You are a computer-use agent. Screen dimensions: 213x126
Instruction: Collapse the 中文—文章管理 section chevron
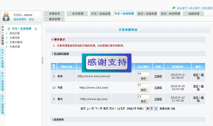tap(36, 29)
